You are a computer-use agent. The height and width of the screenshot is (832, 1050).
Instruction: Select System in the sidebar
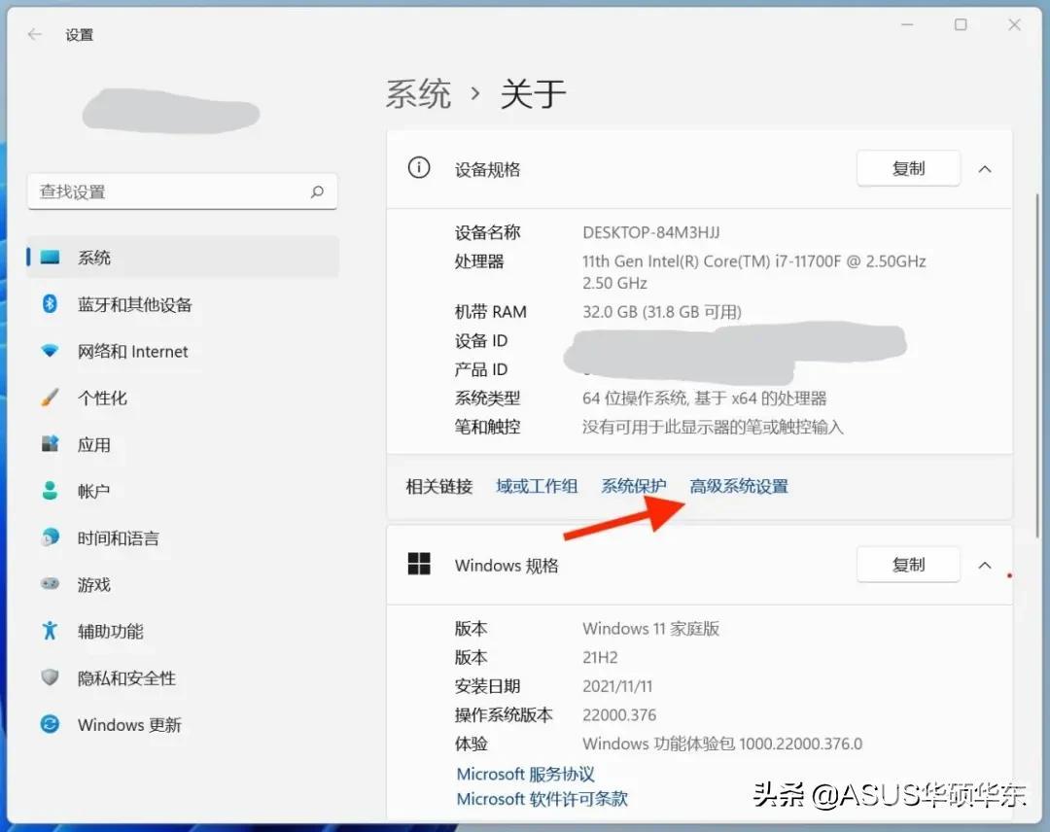tap(94, 259)
